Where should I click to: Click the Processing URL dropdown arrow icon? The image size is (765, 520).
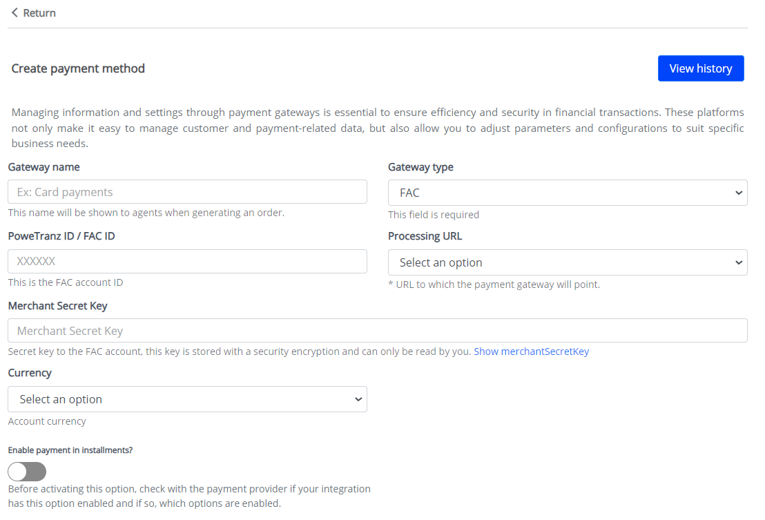tap(739, 262)
